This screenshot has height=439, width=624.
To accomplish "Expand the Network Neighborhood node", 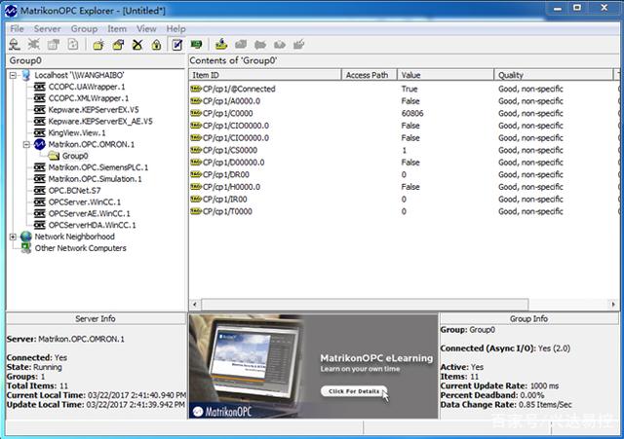I will point(13,237).
